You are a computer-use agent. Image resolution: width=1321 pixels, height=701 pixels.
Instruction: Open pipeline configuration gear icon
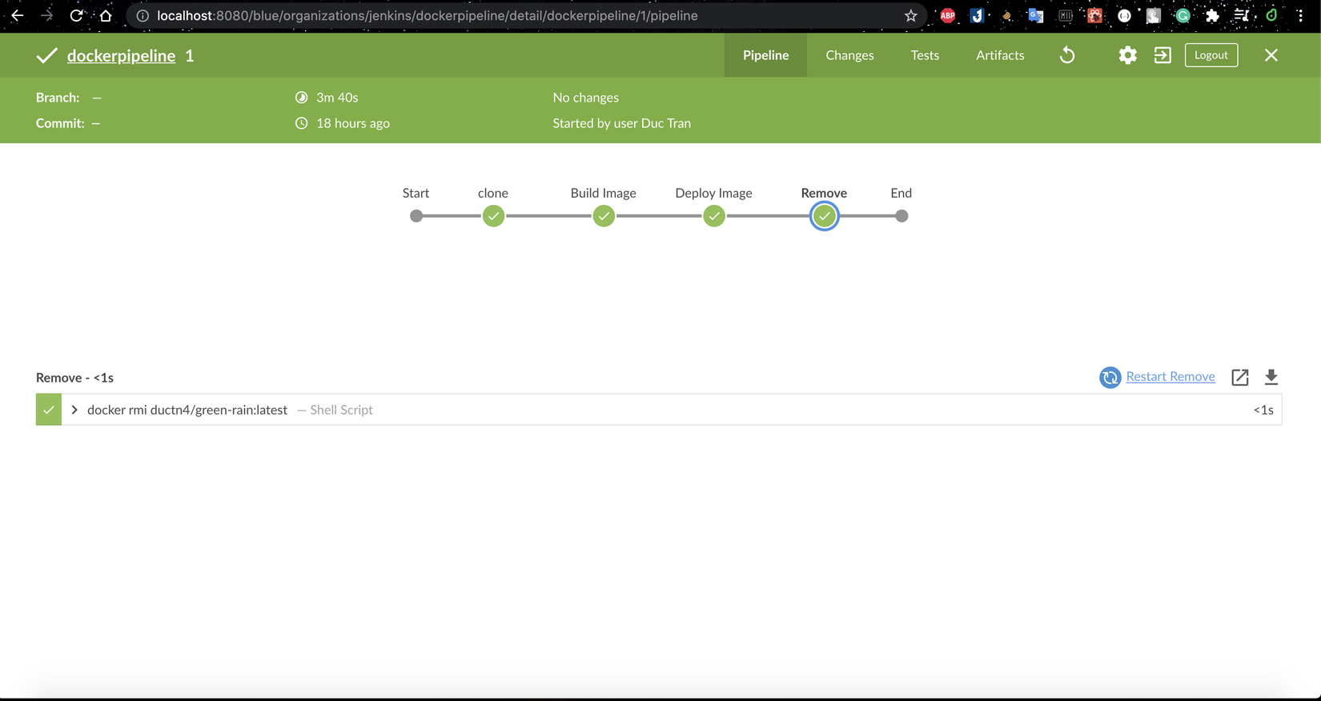1127,55
